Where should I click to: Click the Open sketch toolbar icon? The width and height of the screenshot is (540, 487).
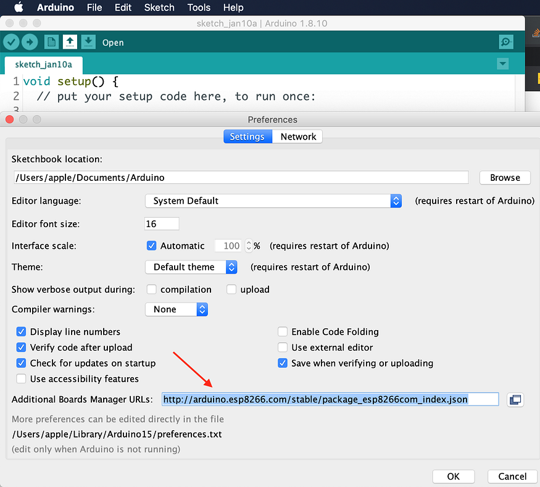pos(70,42)
